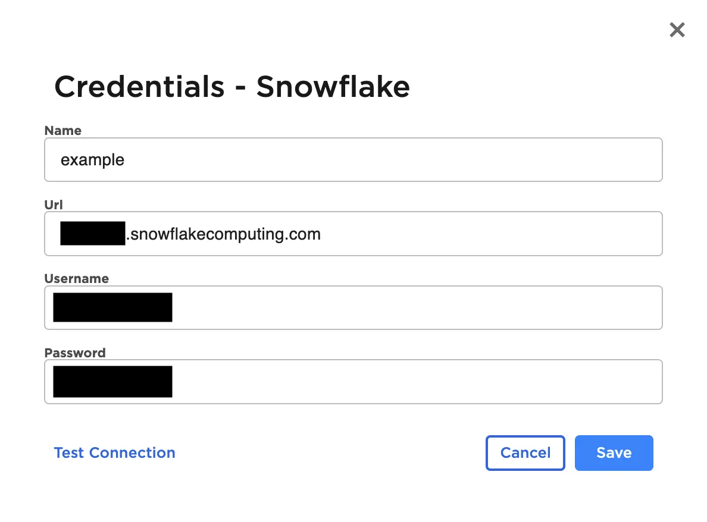Click the 'example' text in the Name box
Image resolution: width=707 pixels, height=522 pixels.
(x=92, y=159)
